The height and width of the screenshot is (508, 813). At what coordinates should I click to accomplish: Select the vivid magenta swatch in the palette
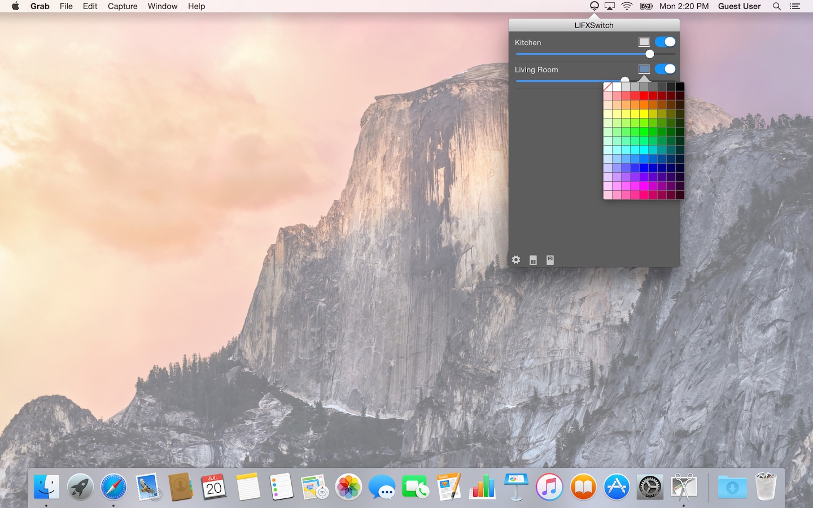click(644, 186)
